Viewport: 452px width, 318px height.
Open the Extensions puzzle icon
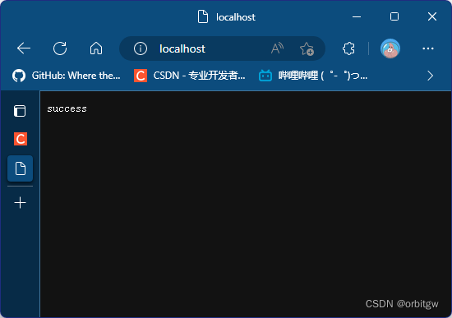(x=348, y=48)
